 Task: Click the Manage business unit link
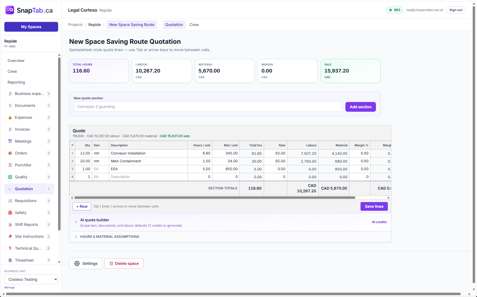[x=9, y=288]
